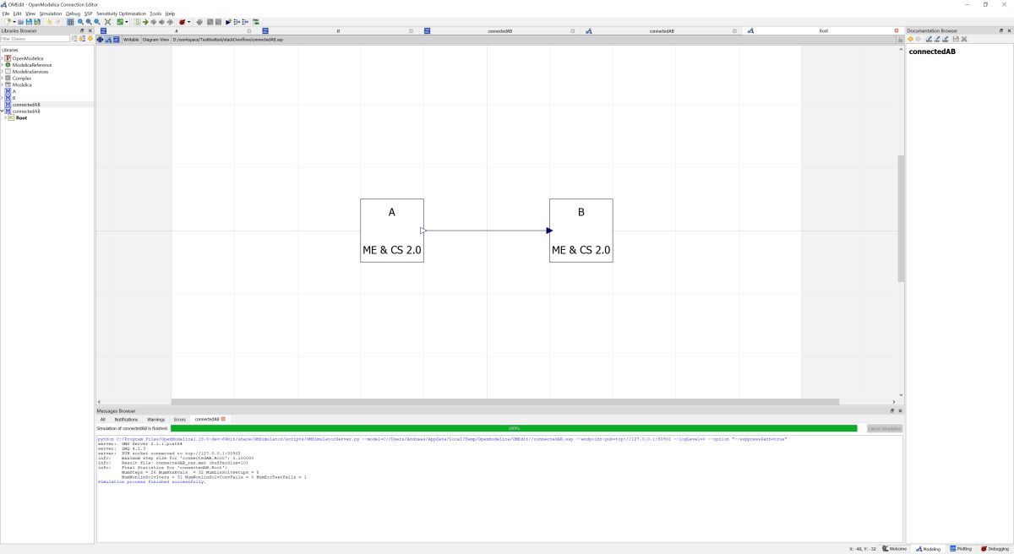Expand the Complex library node
This screenshot has width=1014, height=554.
pyautogui.click(x=3, y=78)
